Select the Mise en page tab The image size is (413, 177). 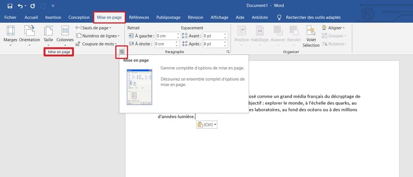(109, 17)
